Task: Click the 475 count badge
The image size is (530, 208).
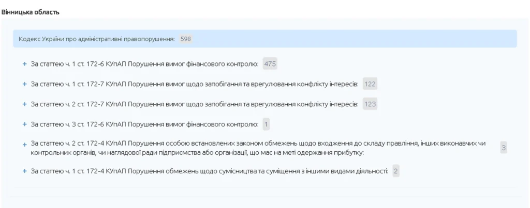Action: 270,64
